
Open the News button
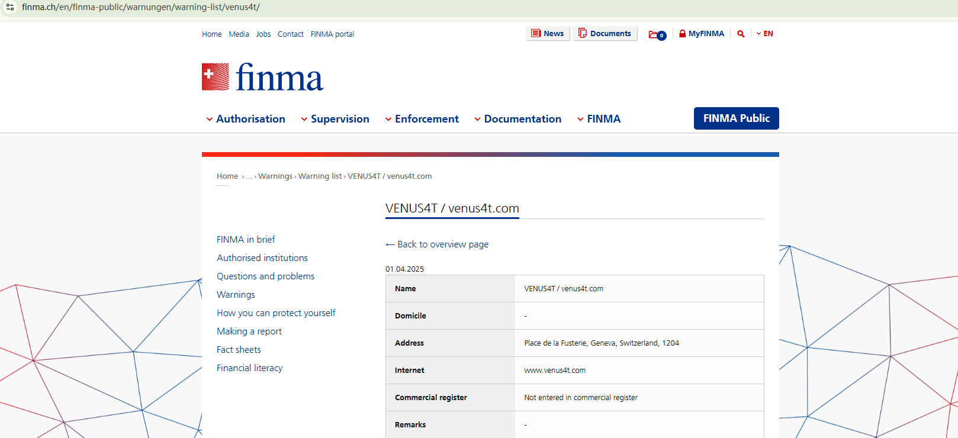[548, 34]
